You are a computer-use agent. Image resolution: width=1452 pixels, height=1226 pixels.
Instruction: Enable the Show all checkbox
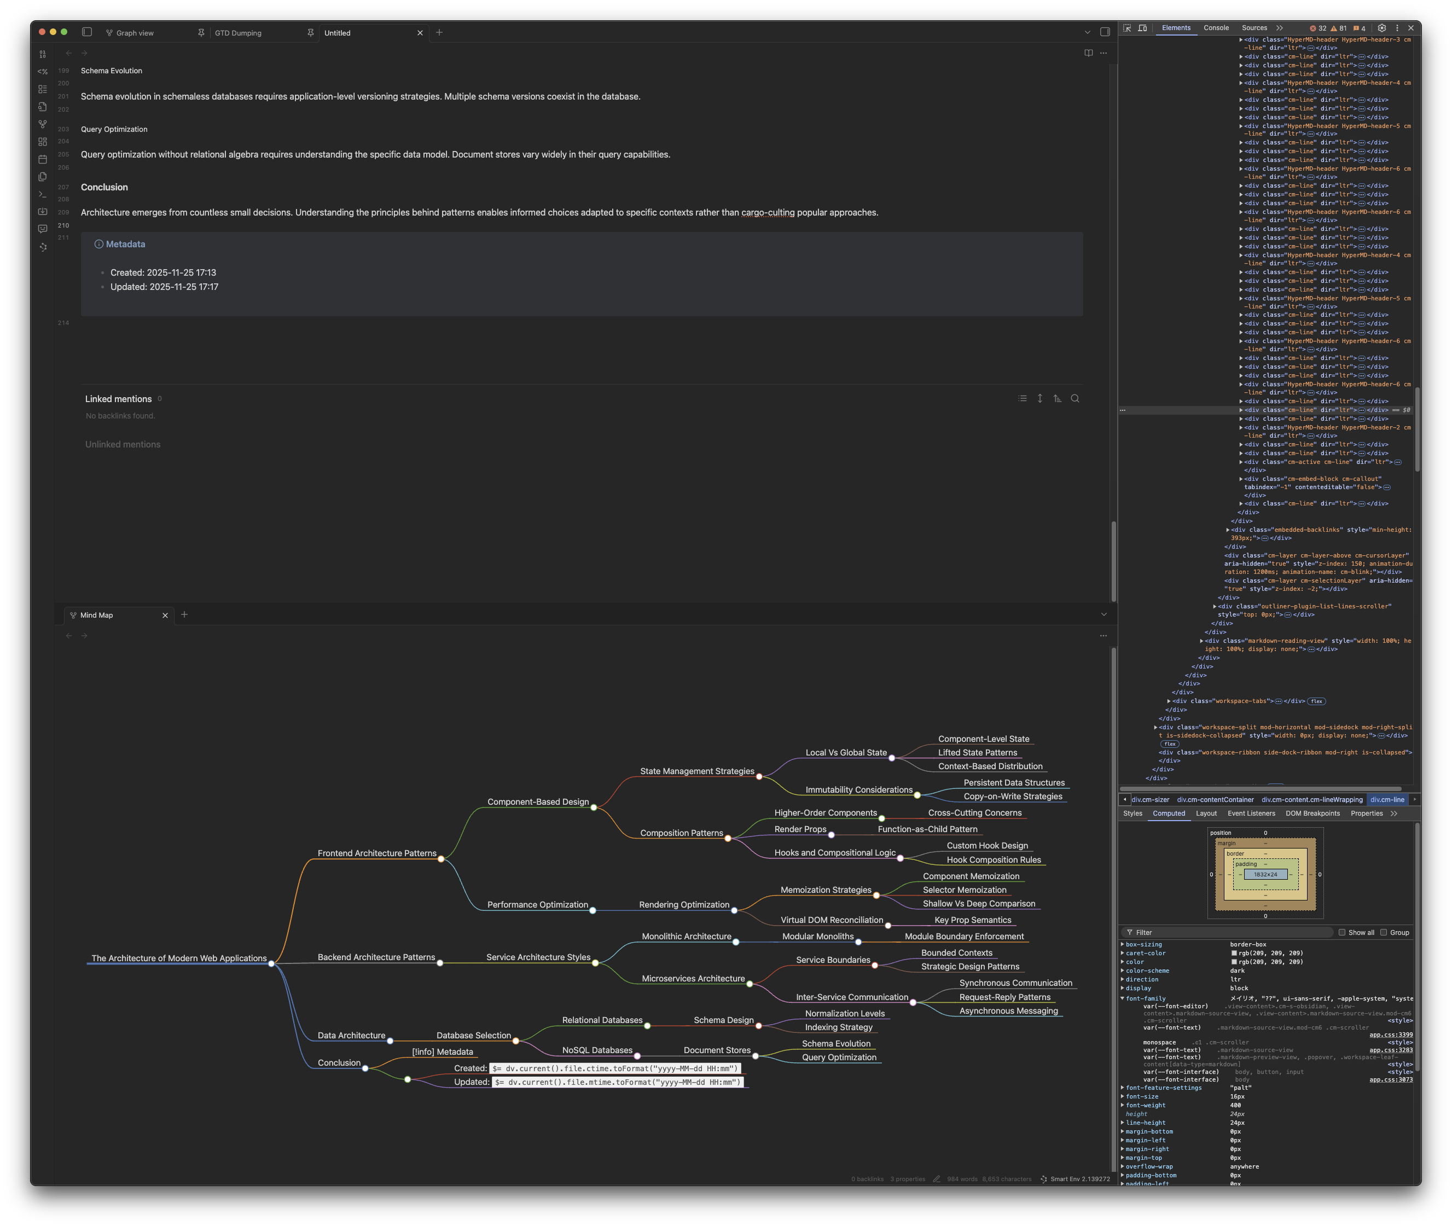1342,933
